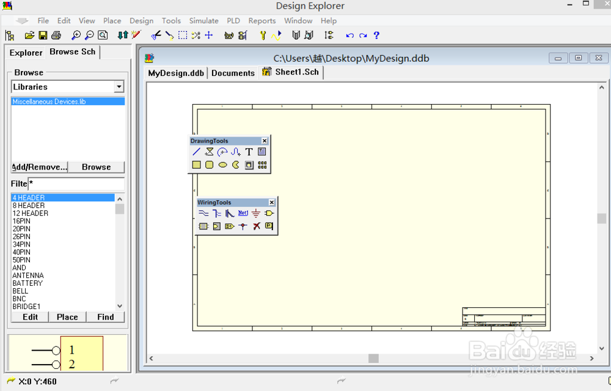Click the dashed-rectangle Select Inside Area icon
This screenshot has width=611, height=391.
click(x=182, y=35)
